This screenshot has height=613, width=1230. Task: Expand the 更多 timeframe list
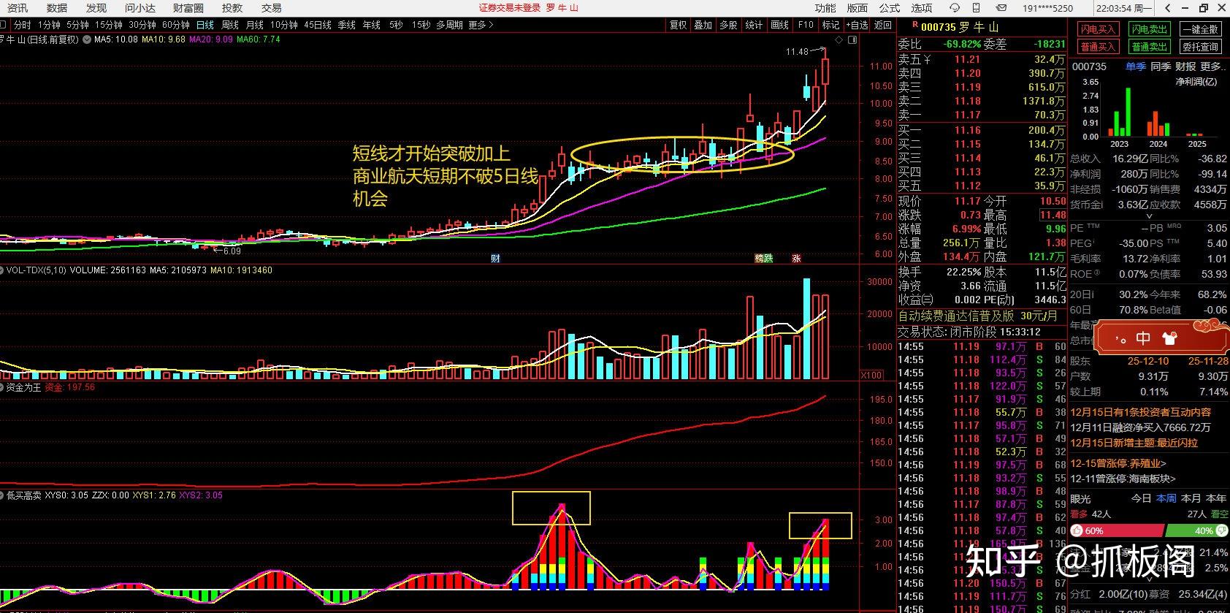click(481, 25)
